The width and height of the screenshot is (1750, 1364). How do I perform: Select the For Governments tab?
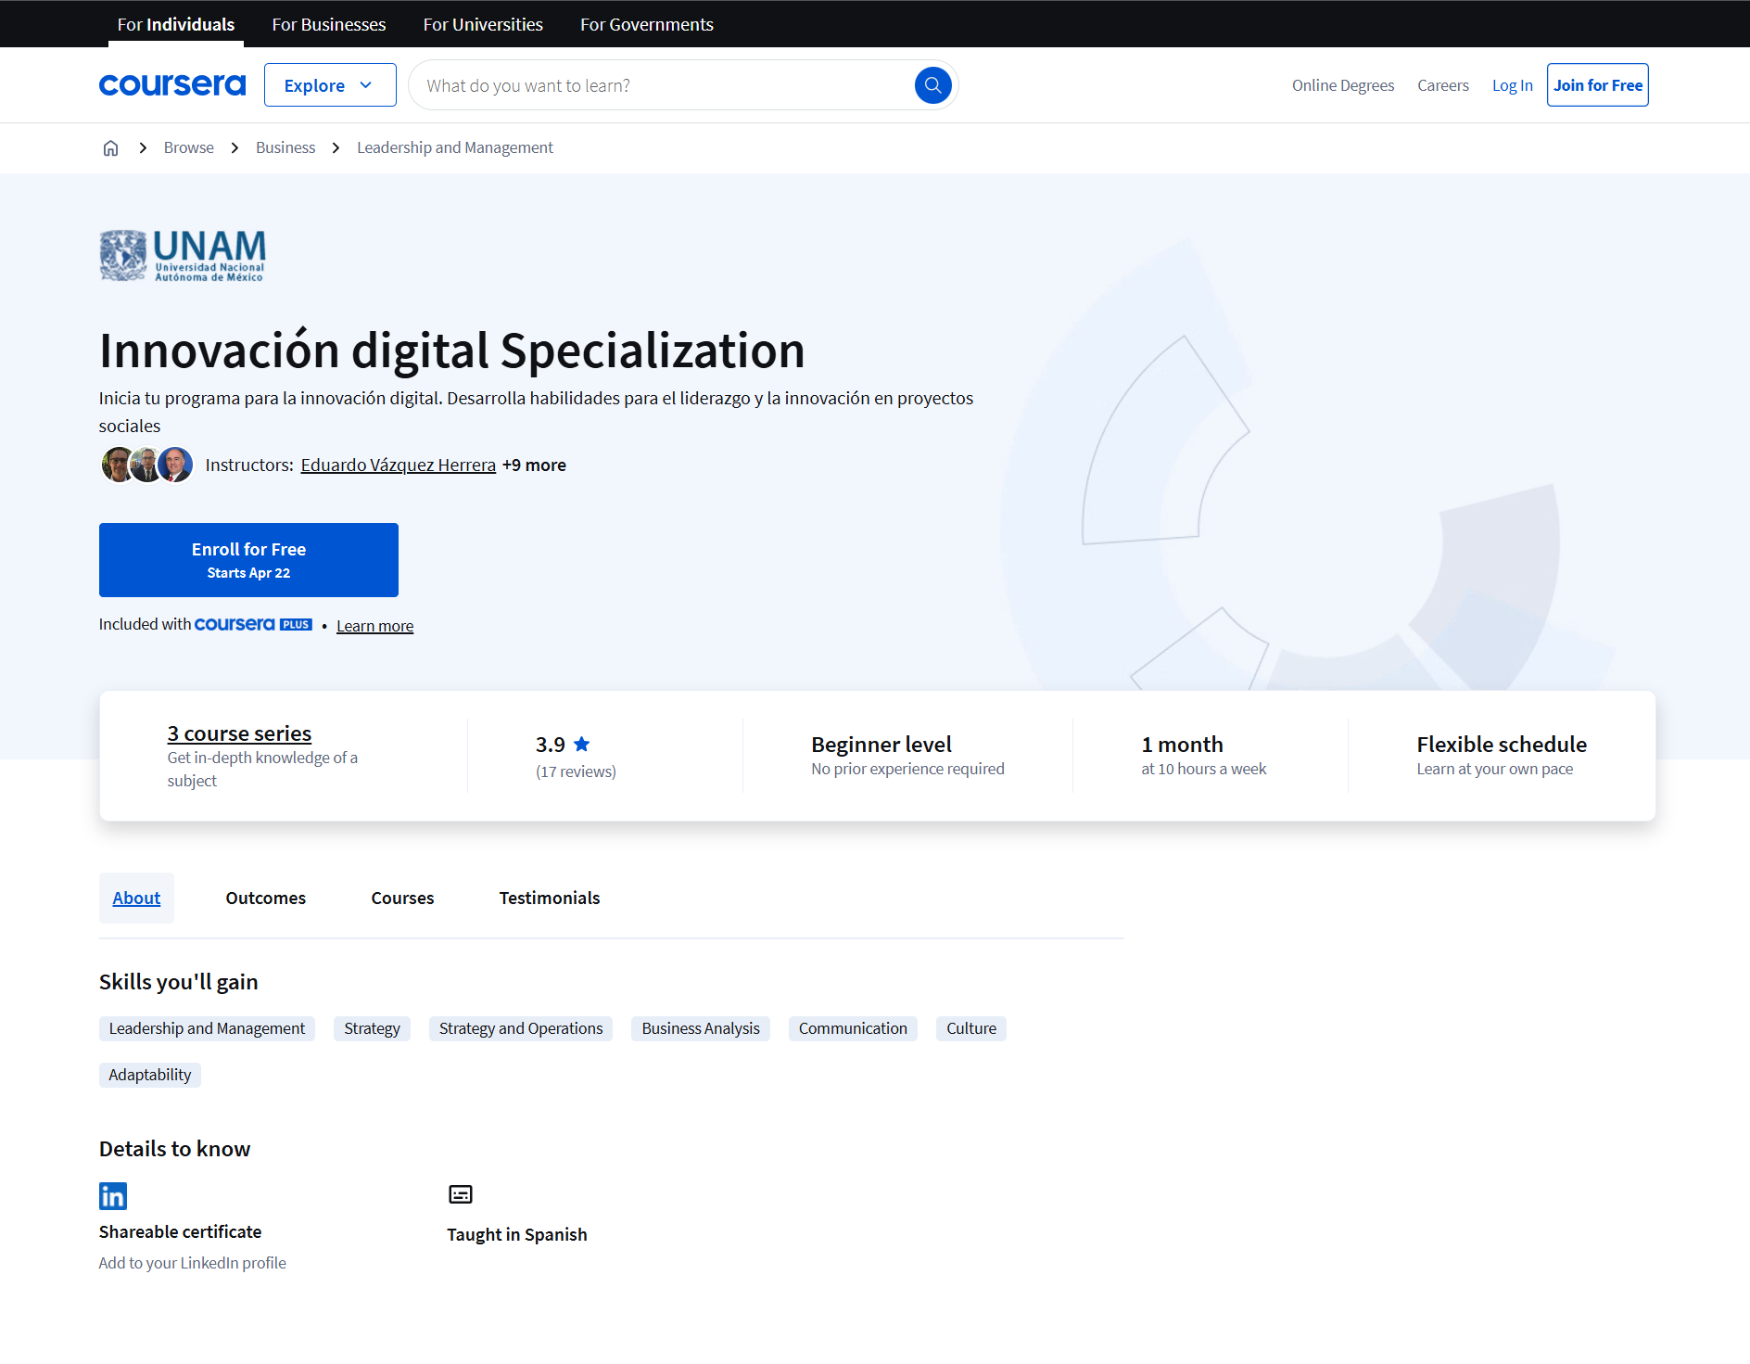647,24
